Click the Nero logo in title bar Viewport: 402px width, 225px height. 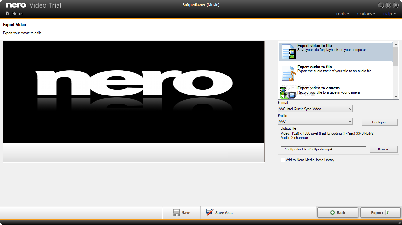tap(16, 5)
